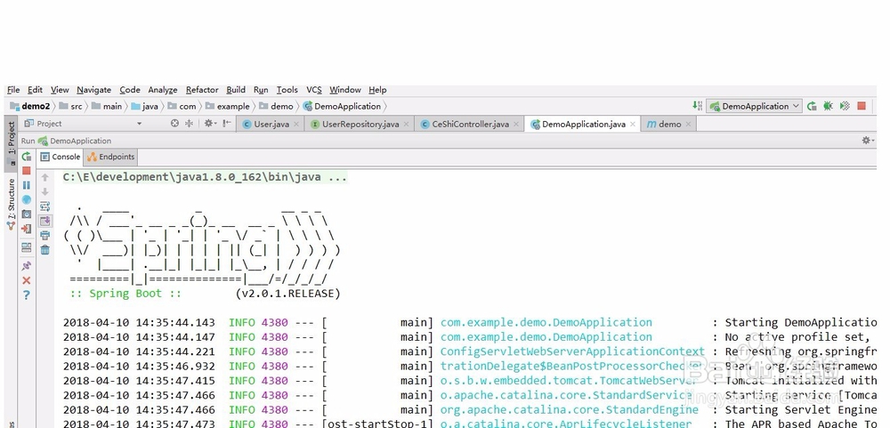The image size is (890, 428).
Task: Pause output in Run panel
Action: [x=26, y=185]
